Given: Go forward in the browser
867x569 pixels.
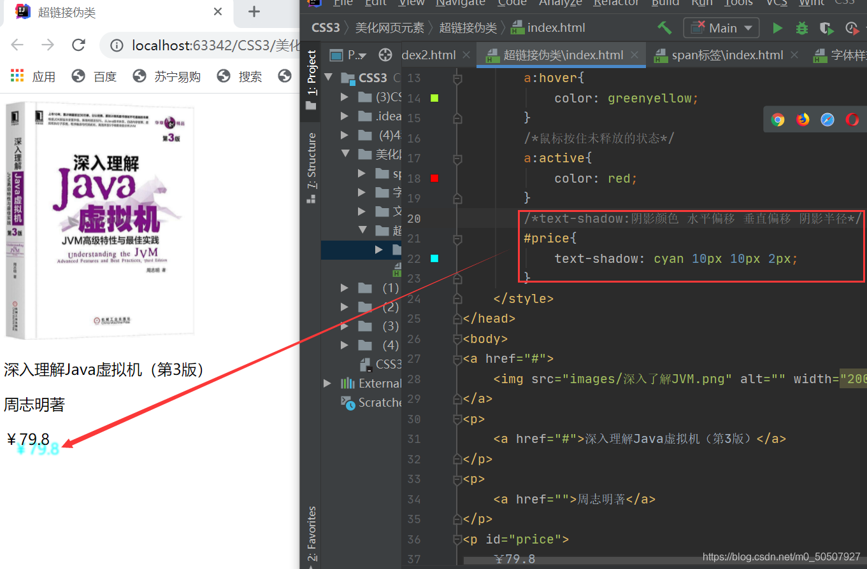Looking at the screenshot, I should 48,45.
